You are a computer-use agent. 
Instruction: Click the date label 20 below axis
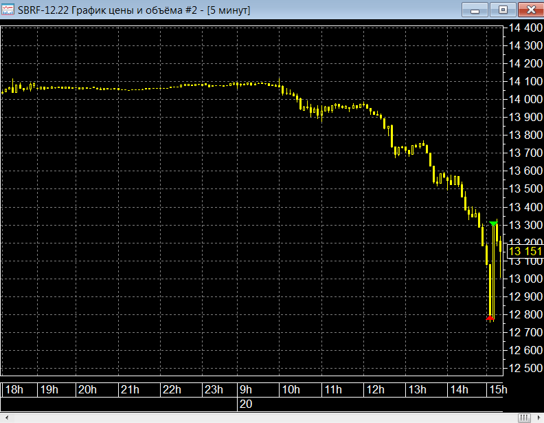tap(246, 404)
